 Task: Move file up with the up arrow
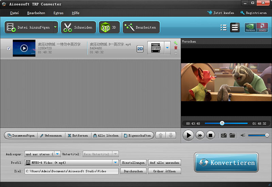coord(160,135)
